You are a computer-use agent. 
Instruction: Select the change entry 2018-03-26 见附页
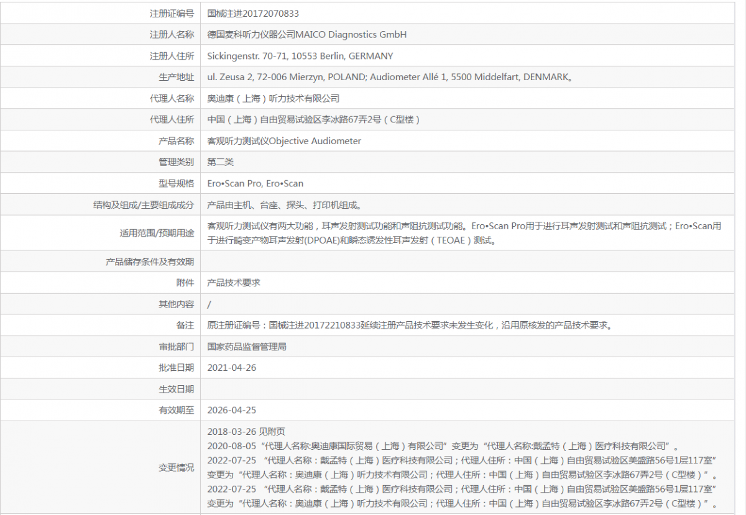coord(246,432)
